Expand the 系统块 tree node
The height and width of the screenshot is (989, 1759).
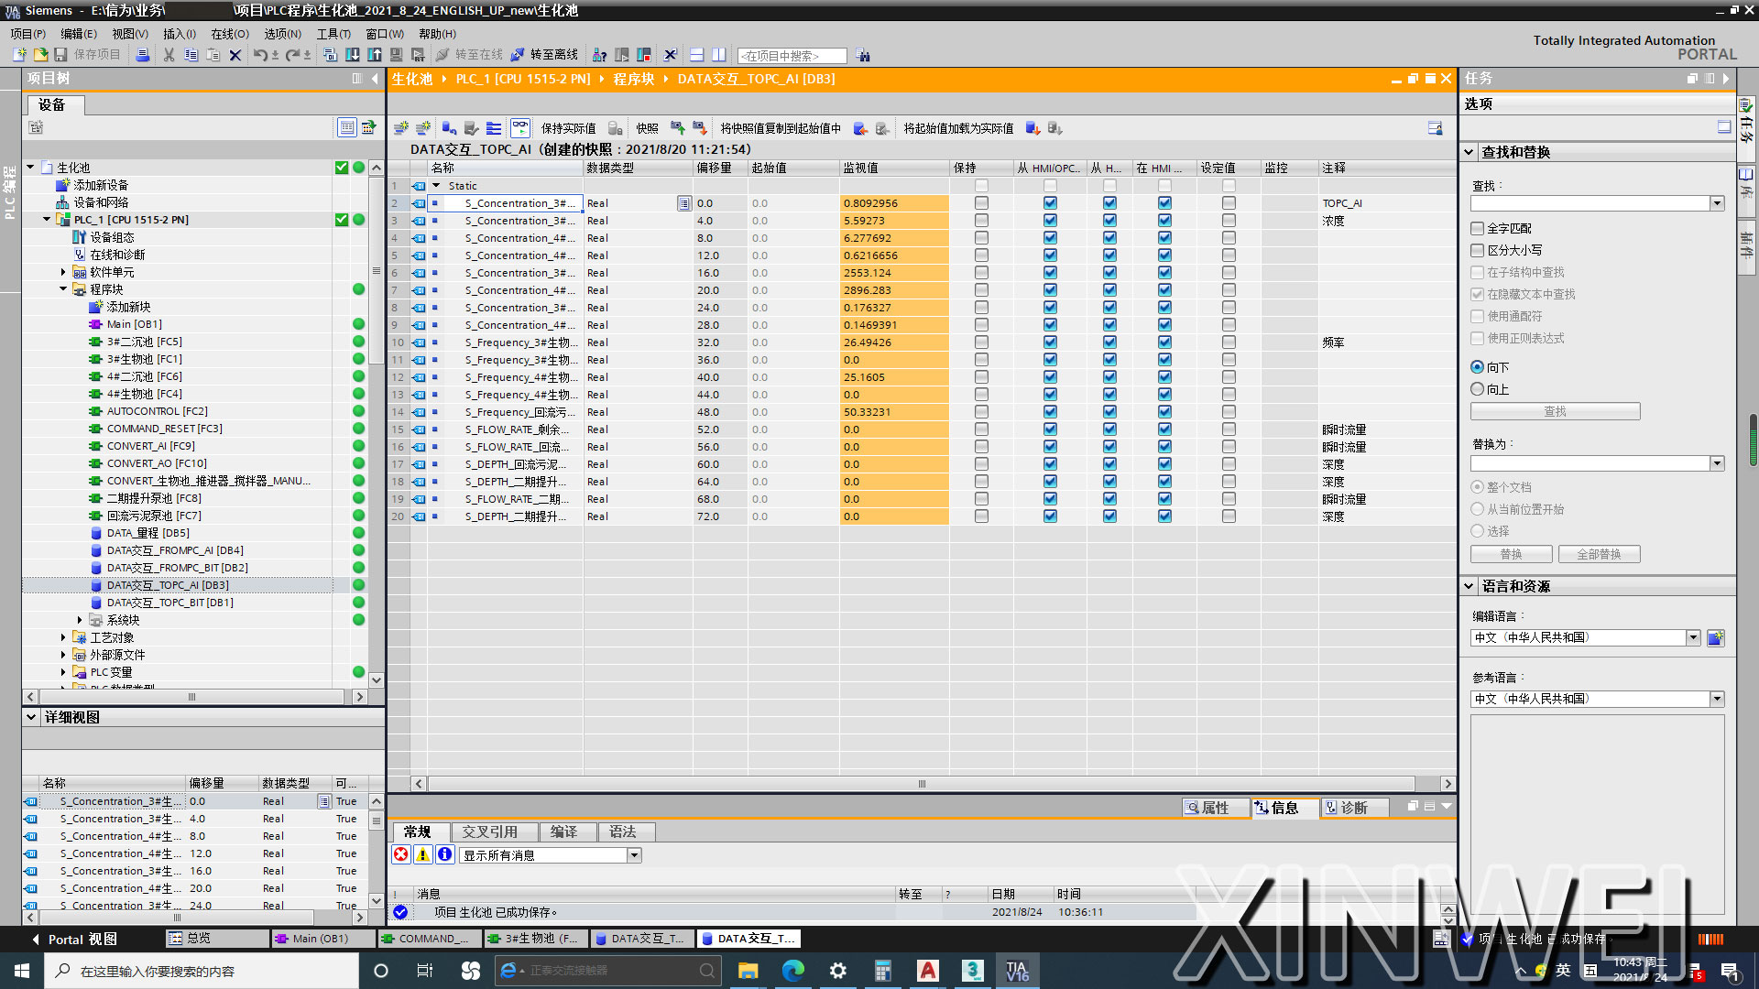[x=80, y=620]
